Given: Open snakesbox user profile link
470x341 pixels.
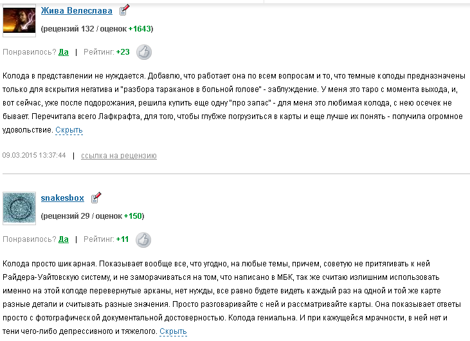Looking at the screenshot, I should (62, 198).
